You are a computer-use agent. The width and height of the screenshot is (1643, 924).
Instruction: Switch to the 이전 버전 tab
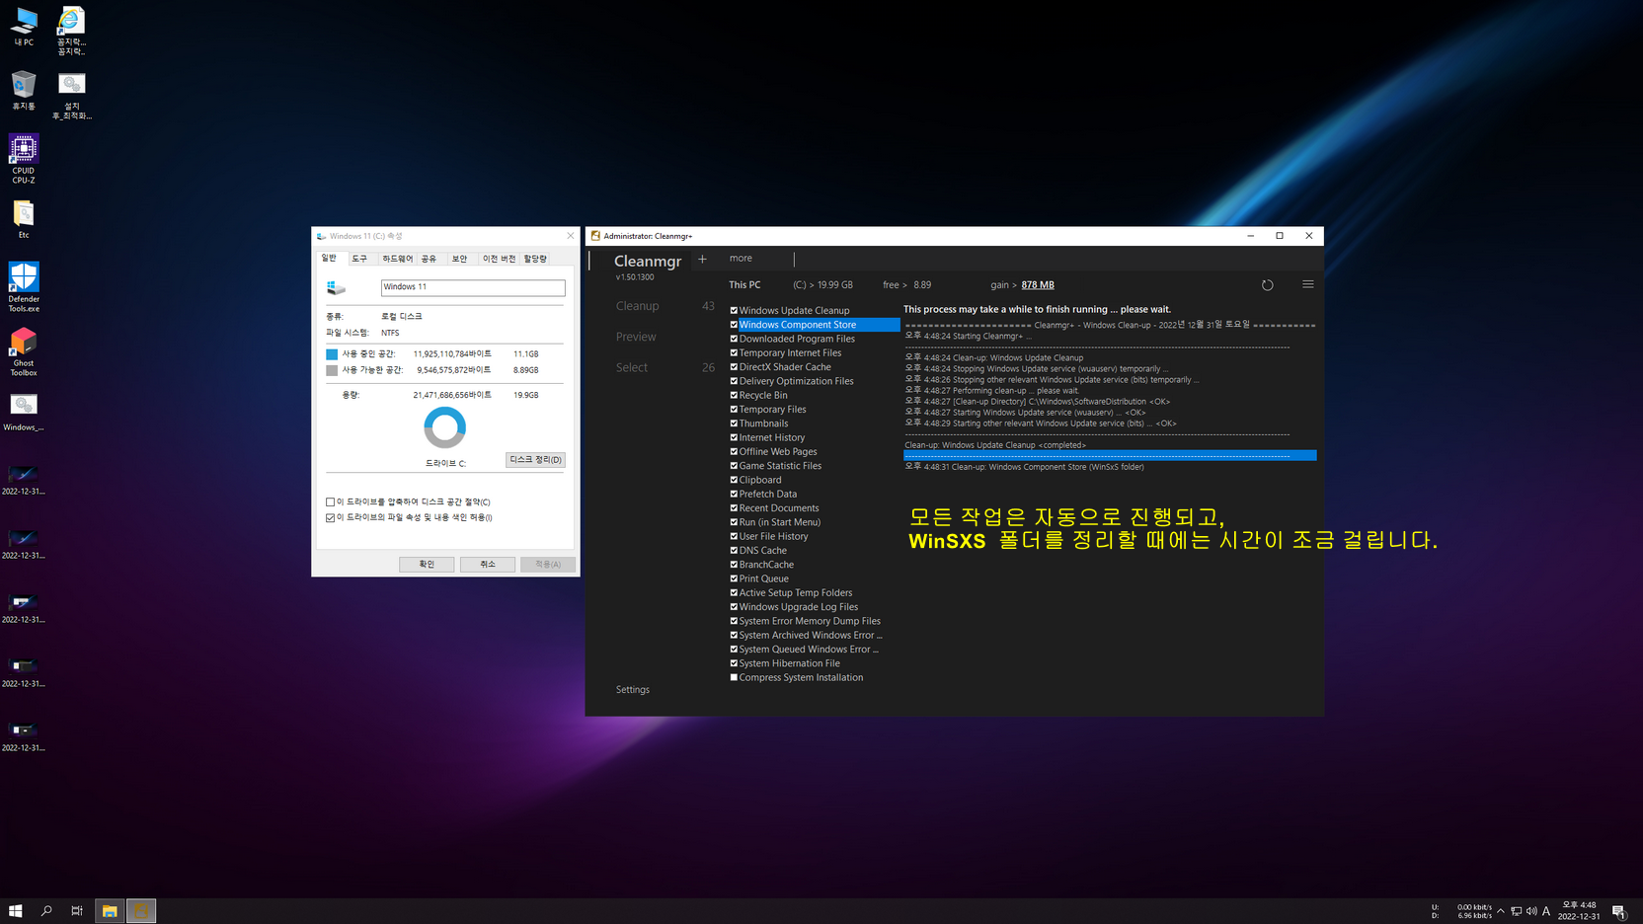499,259
